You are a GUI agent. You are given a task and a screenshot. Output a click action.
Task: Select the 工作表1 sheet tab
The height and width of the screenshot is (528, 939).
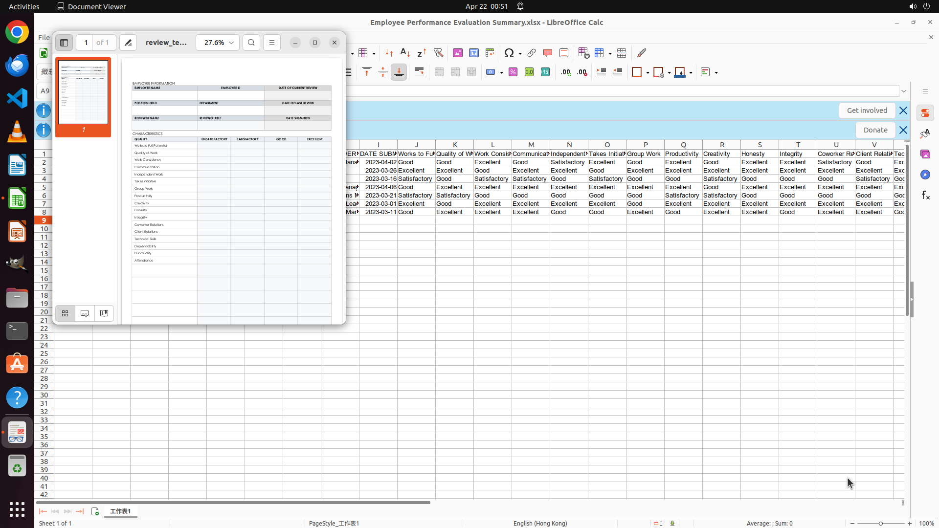[120, 511]
